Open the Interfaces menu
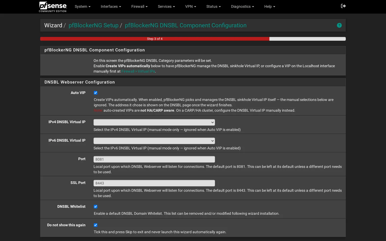386x241 pixels. click(111, 6)
